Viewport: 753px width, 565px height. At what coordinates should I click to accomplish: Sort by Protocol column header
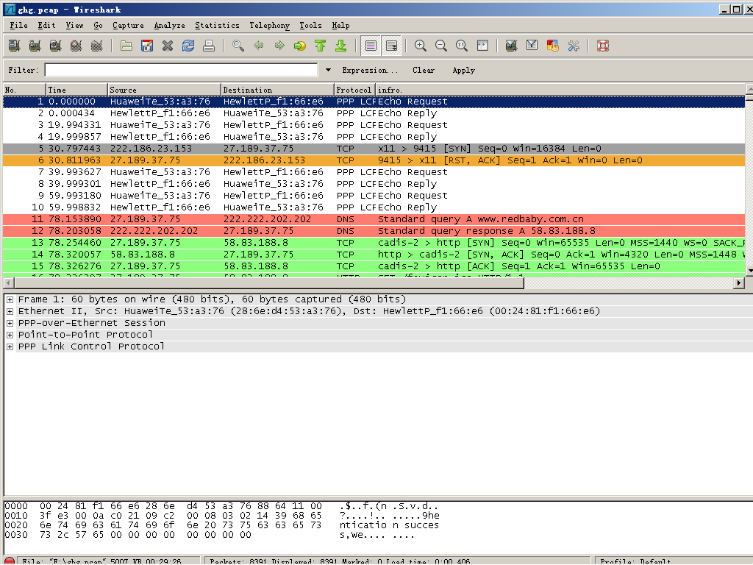[354, 90]
